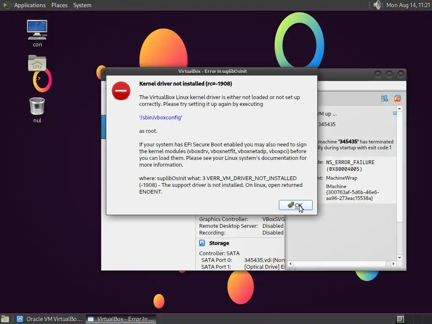Click the 'VirtualBox - Error In suplibOsInit' title bar
Image resolution: width=432 pixels, height=324 pixels.
tap(212, 71)
